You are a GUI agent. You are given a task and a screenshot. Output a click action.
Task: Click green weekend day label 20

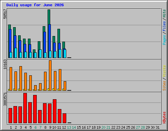[103, 127]
